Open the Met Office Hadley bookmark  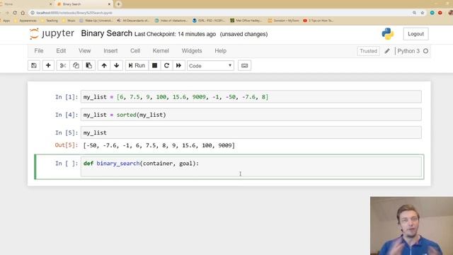coord(246,21)
